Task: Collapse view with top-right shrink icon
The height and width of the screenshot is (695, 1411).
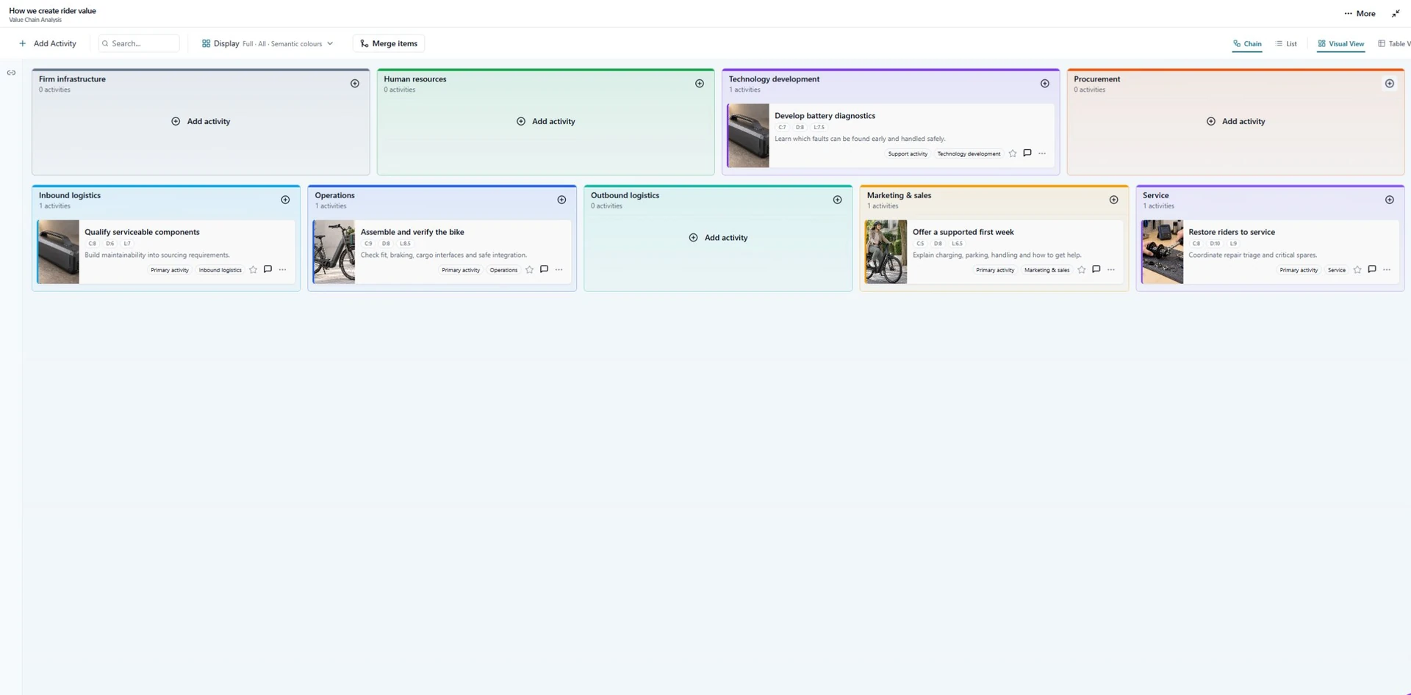Action: (x=1396, y=13)
